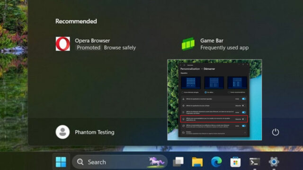Viewport: 303px width, 170px height.
Task: Open File Explorer from the taskbar
Action: [x=197, y=161]
